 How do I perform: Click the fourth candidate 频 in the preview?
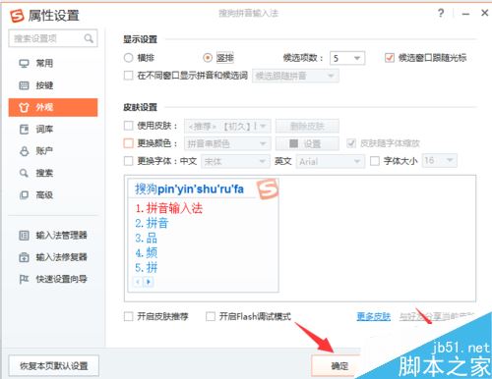click(146, 252)
